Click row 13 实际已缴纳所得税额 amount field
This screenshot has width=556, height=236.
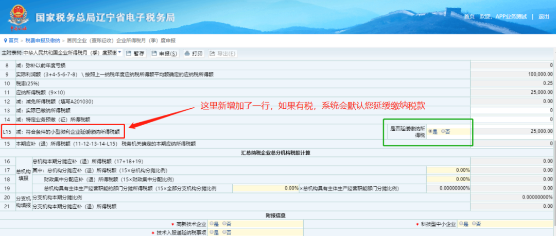[512, 111]
